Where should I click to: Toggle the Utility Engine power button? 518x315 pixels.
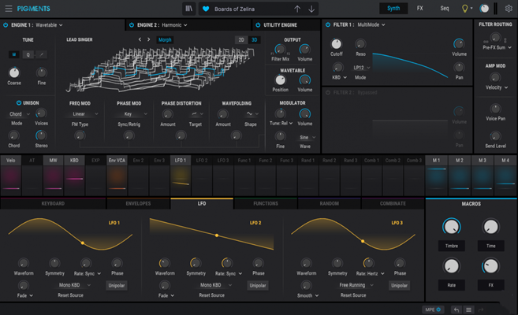click(258, 25)
